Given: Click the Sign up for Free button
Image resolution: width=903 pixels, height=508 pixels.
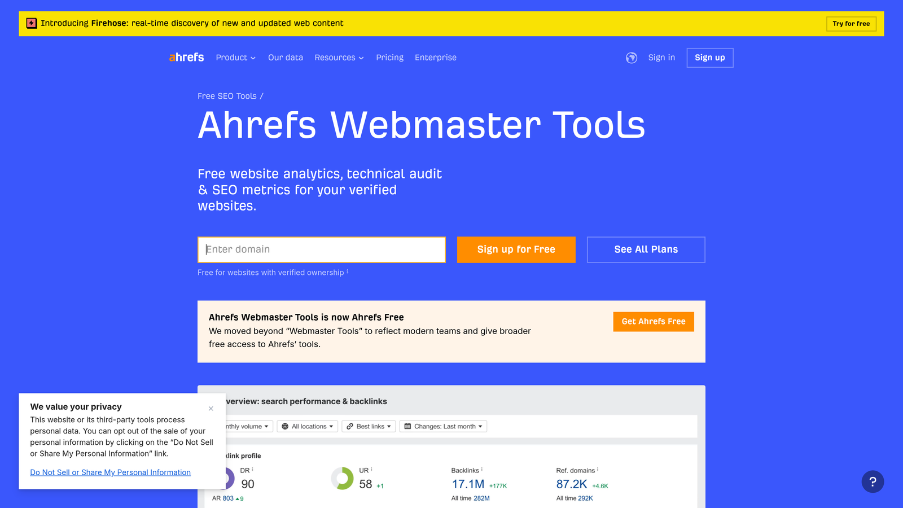Looking at the screenshot, I should click(516, 249).
